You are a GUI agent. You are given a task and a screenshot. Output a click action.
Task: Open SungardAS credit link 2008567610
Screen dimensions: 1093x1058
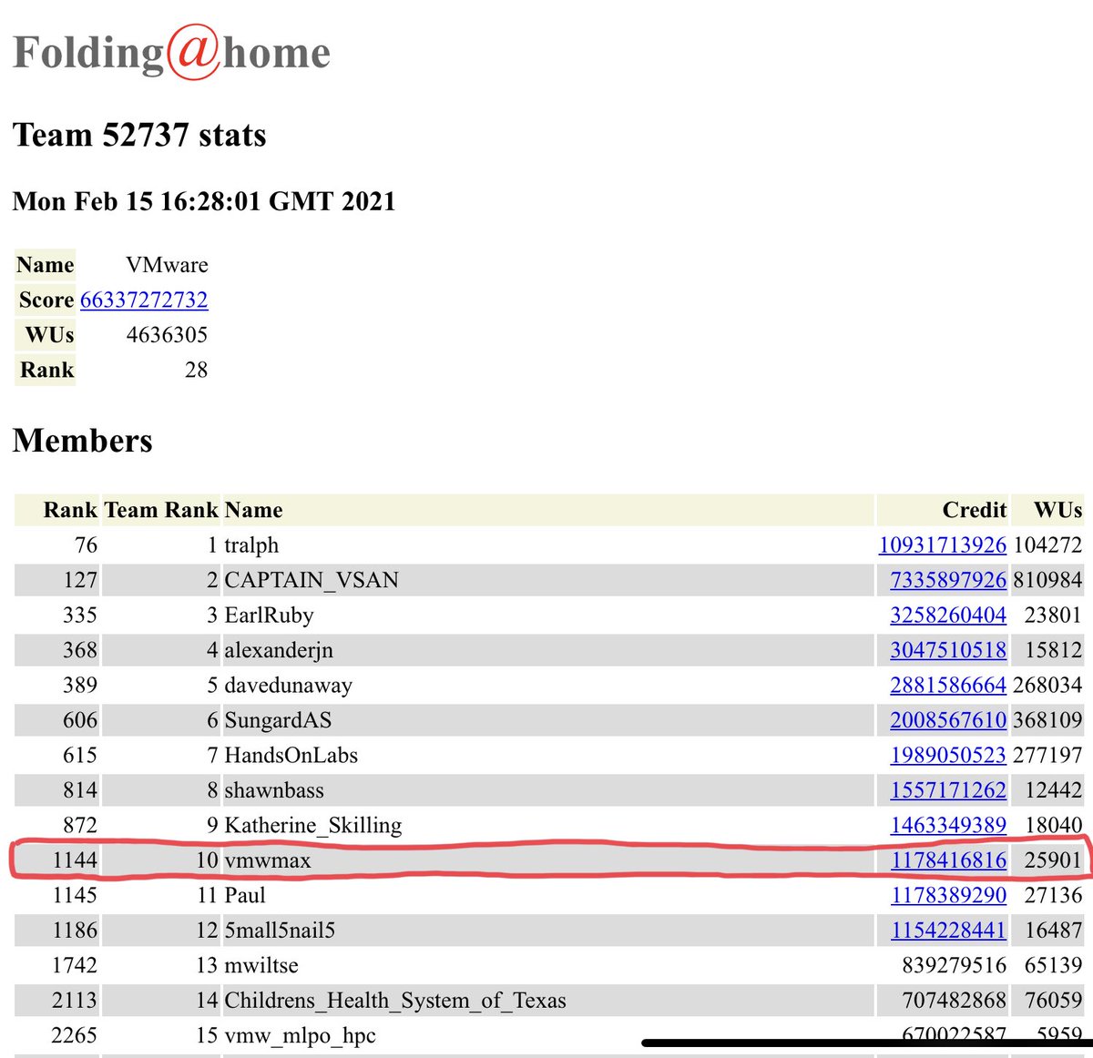[x=948, y=720]
